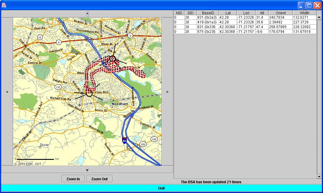Click the Needham town label on the map
Viewport: 323px width, 193px height.
120,104
